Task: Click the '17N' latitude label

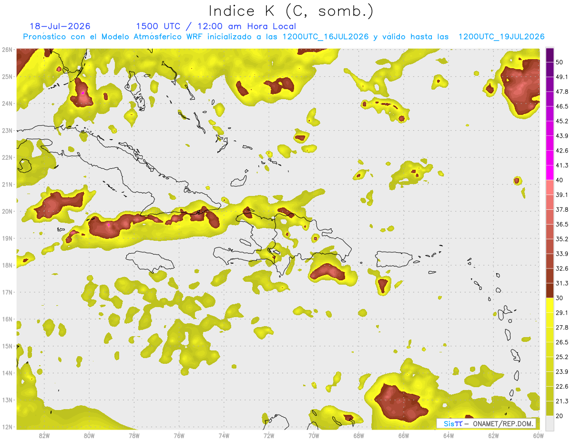Action: point(7,292)
